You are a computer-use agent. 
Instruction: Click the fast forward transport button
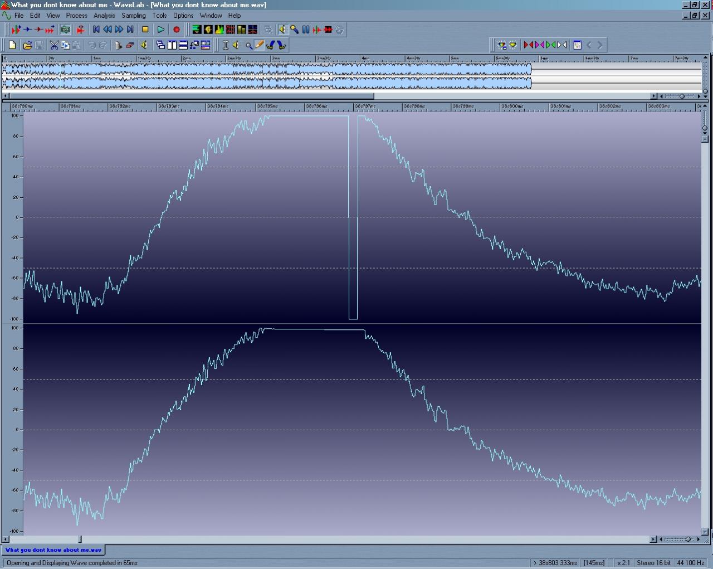click(119, 30)
